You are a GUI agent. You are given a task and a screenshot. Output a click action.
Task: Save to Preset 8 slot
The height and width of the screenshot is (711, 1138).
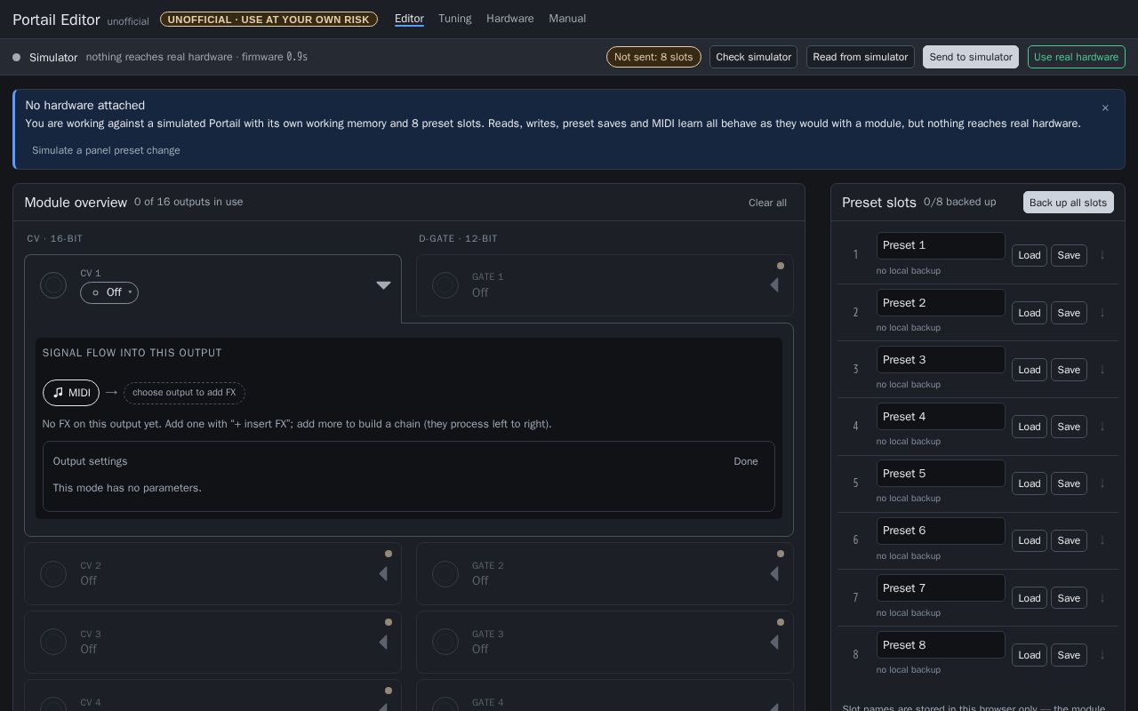[1069, 654]
